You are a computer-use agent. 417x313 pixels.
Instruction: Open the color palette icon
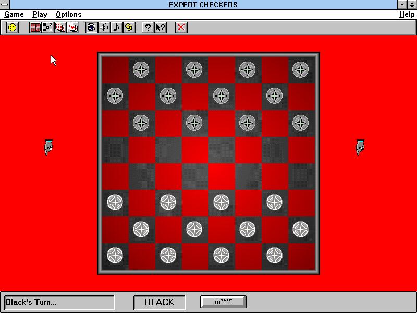click(129, 28)
